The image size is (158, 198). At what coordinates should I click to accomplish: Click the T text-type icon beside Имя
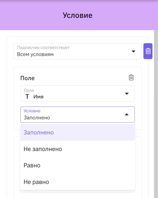click(x=27, y=96)
